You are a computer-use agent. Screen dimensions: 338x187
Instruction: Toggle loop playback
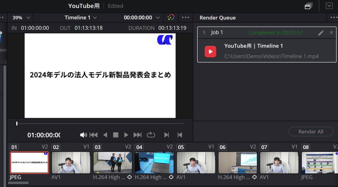click(151, 135)
